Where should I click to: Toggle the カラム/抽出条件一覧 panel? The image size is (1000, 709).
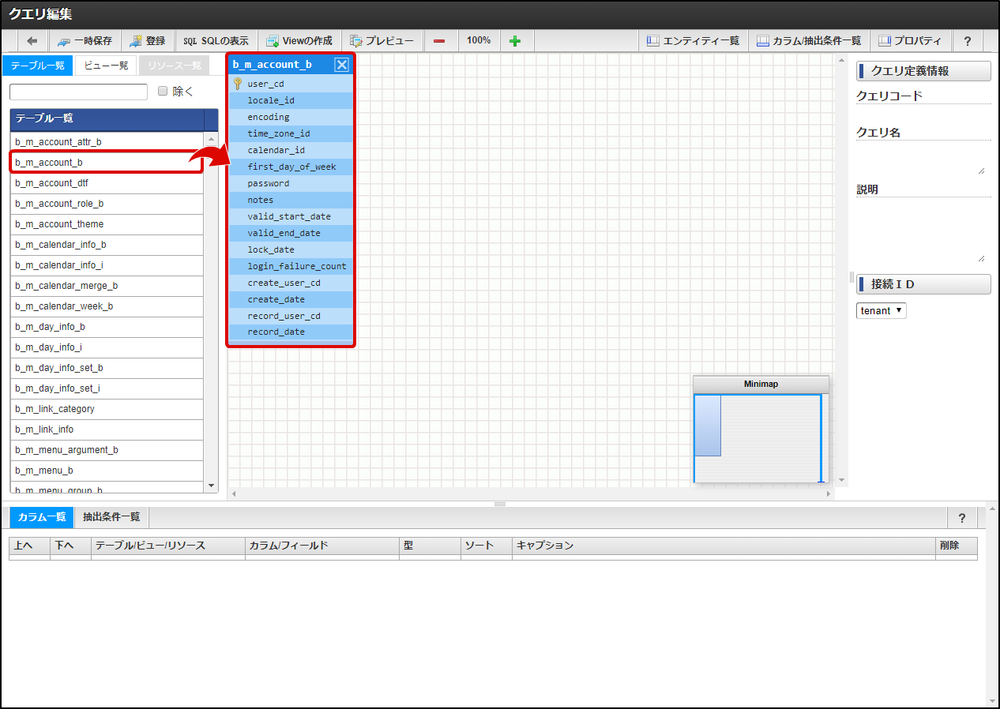[809, 41]
